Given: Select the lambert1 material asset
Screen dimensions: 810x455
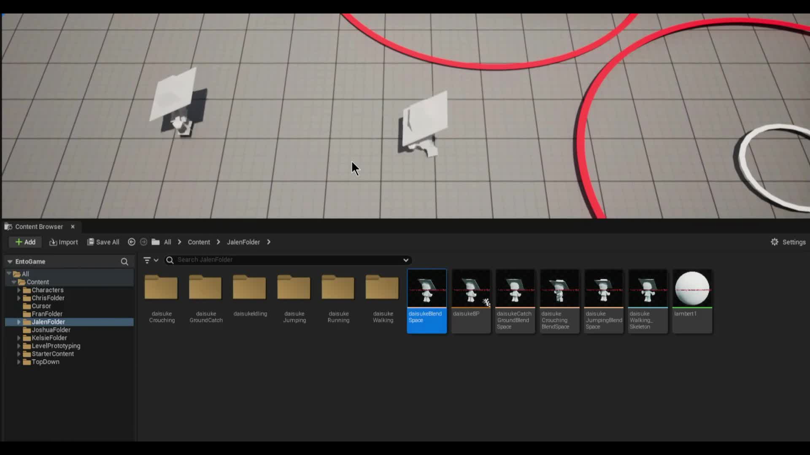Looking at the screenshot, I should pyautogui.click(x=692, y=301).
